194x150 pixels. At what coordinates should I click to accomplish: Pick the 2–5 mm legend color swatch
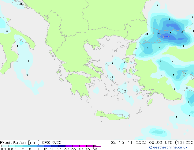click(26, 146)
